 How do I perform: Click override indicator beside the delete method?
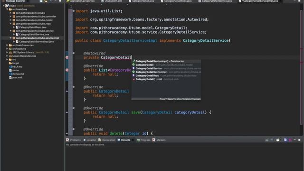(x=67, y=133)
